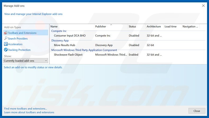
Task: Select Consumer Input DCA BHO add-on
Action: tap(70, 36)
